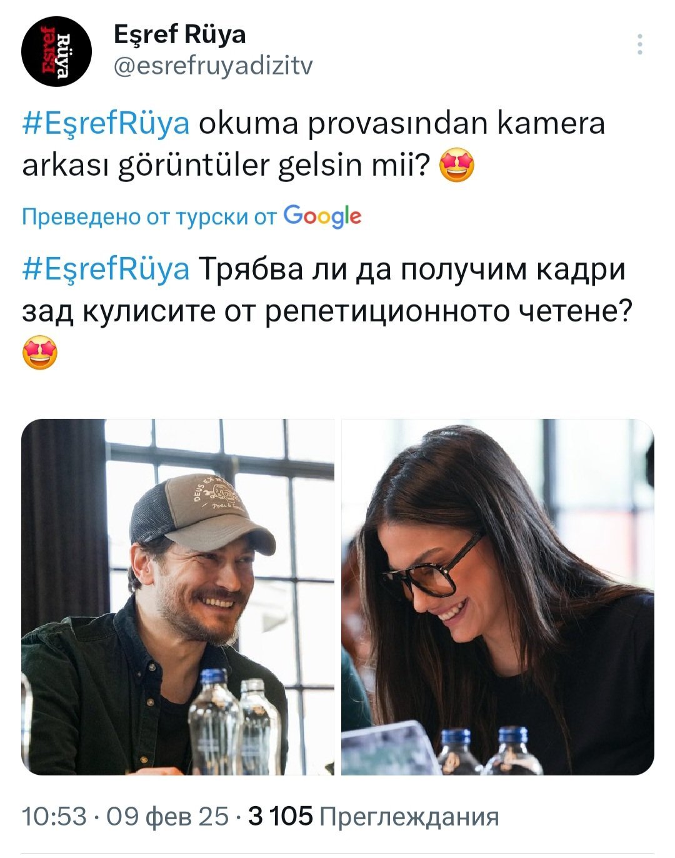Click the Google logo in the translation note
Image resolution: width=675 pixels, height=858 pixels.
click(322, 216)
